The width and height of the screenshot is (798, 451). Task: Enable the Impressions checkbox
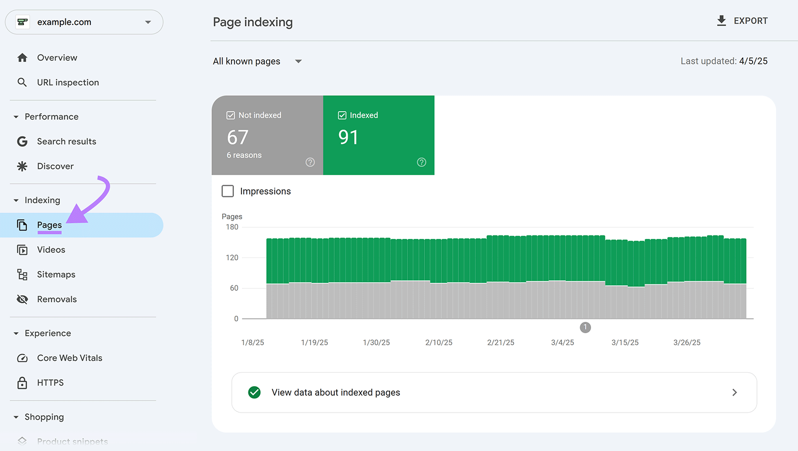click(x=227, y=191)
